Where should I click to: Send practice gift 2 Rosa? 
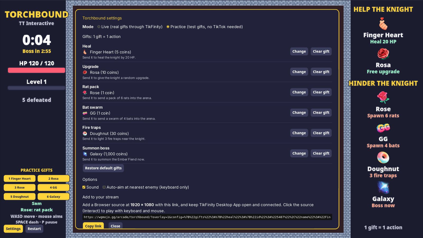tap(53, 179)
